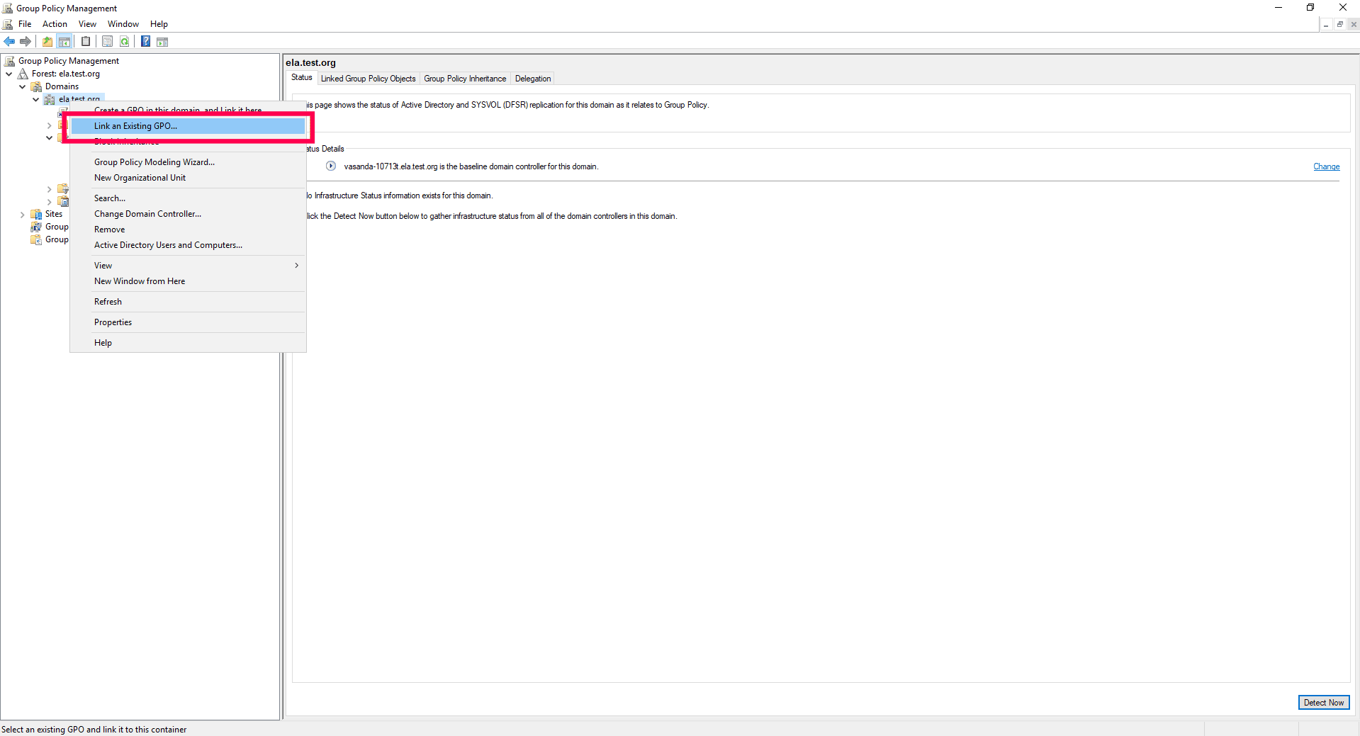Viewport: 1360px width, 736px height.
Task: Select Group Policy Modeling Wizard... menu entry
Action: pos(188,162)
